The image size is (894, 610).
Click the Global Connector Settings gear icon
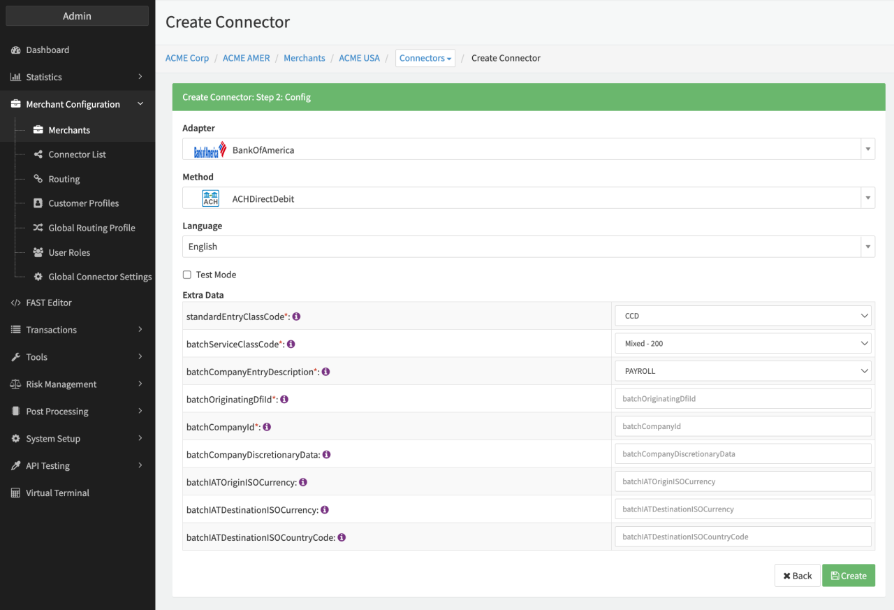coord(38,277)
